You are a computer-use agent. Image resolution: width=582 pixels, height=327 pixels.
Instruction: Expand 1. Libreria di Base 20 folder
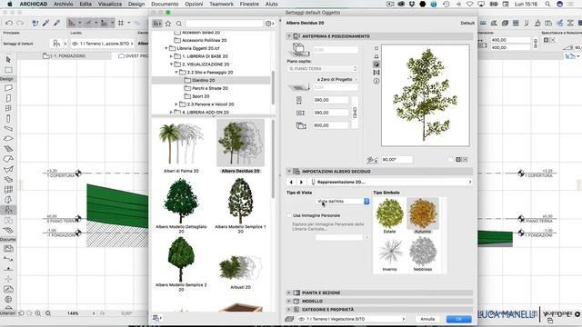point(171,56)
